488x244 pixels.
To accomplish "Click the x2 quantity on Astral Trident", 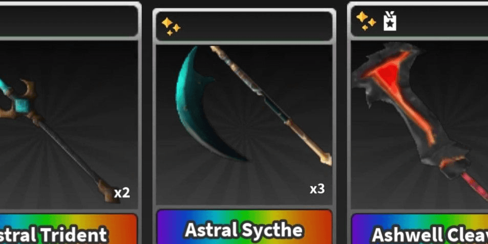I will pyautogui.click(x=122, y=193).
